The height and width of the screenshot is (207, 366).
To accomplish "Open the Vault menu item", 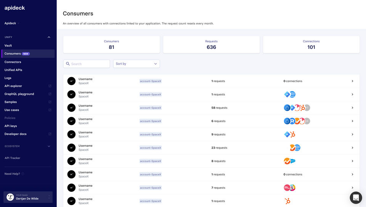I will click(8, 45).
